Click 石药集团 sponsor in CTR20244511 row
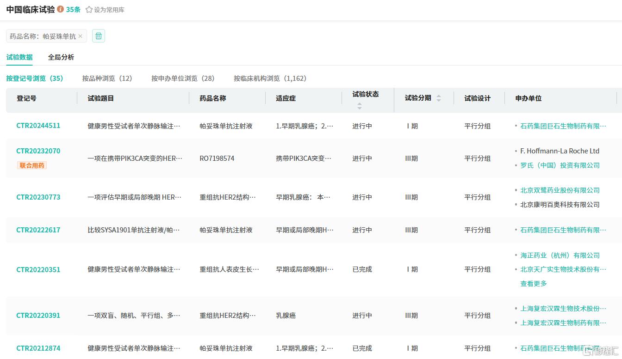The image size is (622, 359). [563, 126]
